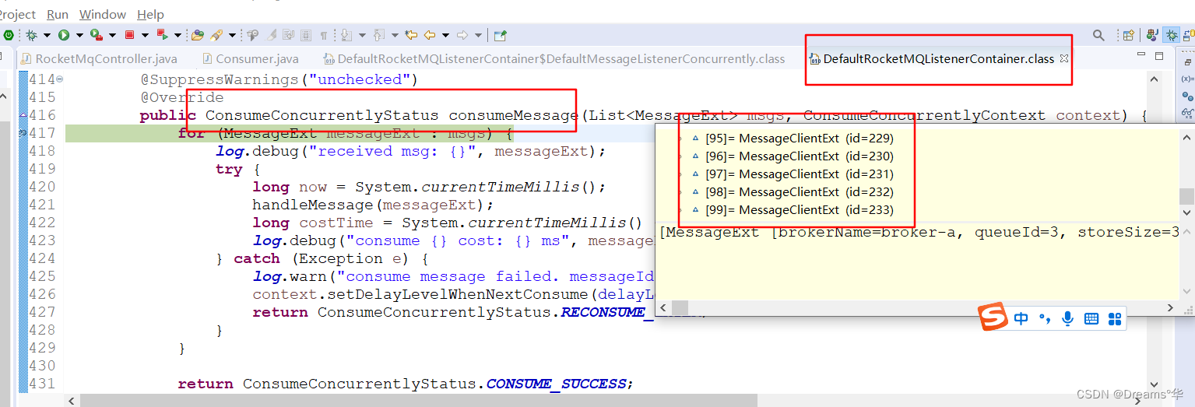Viewport: 1195px width, 407px height.
Task: Click the Pin Editor icon
Action: tap(501, 35)
